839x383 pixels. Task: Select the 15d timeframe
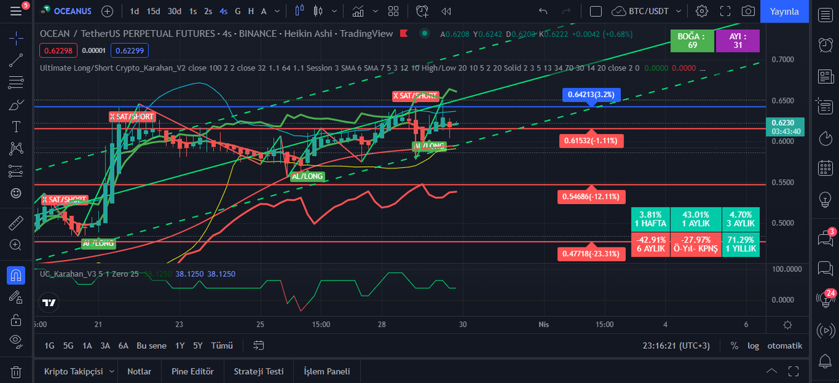pyautogui.click(x=154, y=11)
